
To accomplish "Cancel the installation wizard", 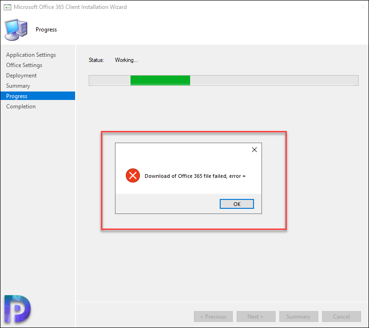I will coord(341,316).
